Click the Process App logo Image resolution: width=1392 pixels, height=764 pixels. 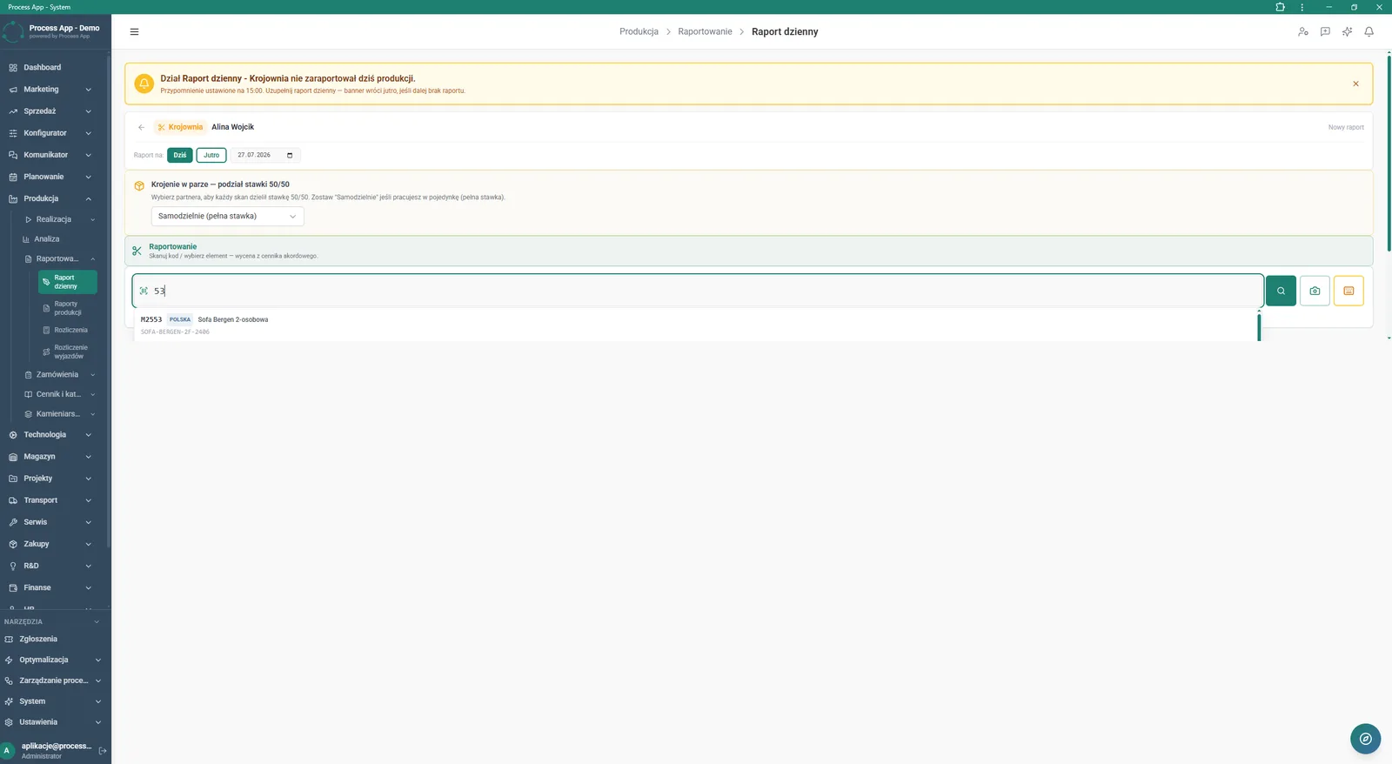point(13,31)
